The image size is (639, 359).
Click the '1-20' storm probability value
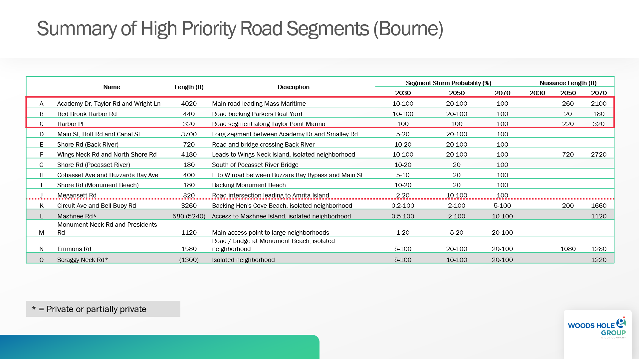(x=403, y=233)
